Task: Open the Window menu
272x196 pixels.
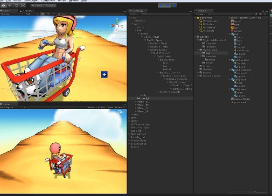Action: [x=74, y=0]
